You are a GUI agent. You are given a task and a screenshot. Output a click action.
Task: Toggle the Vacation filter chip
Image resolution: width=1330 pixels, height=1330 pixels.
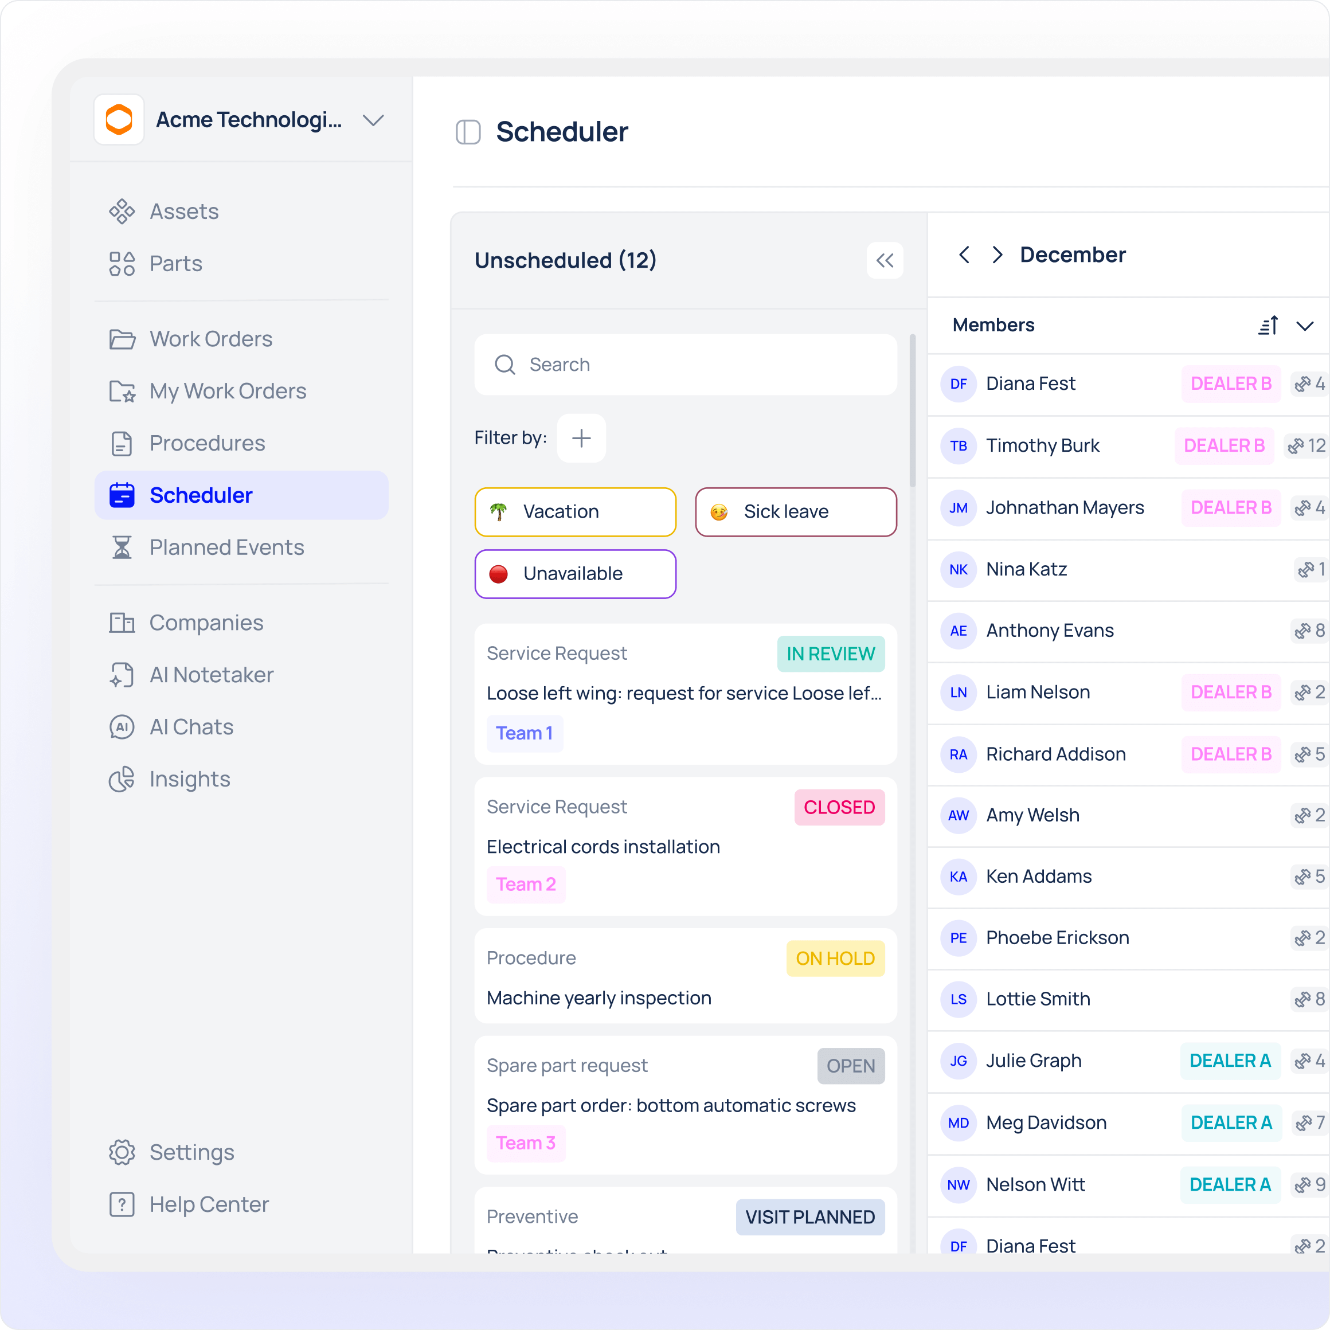click(575, 511)
